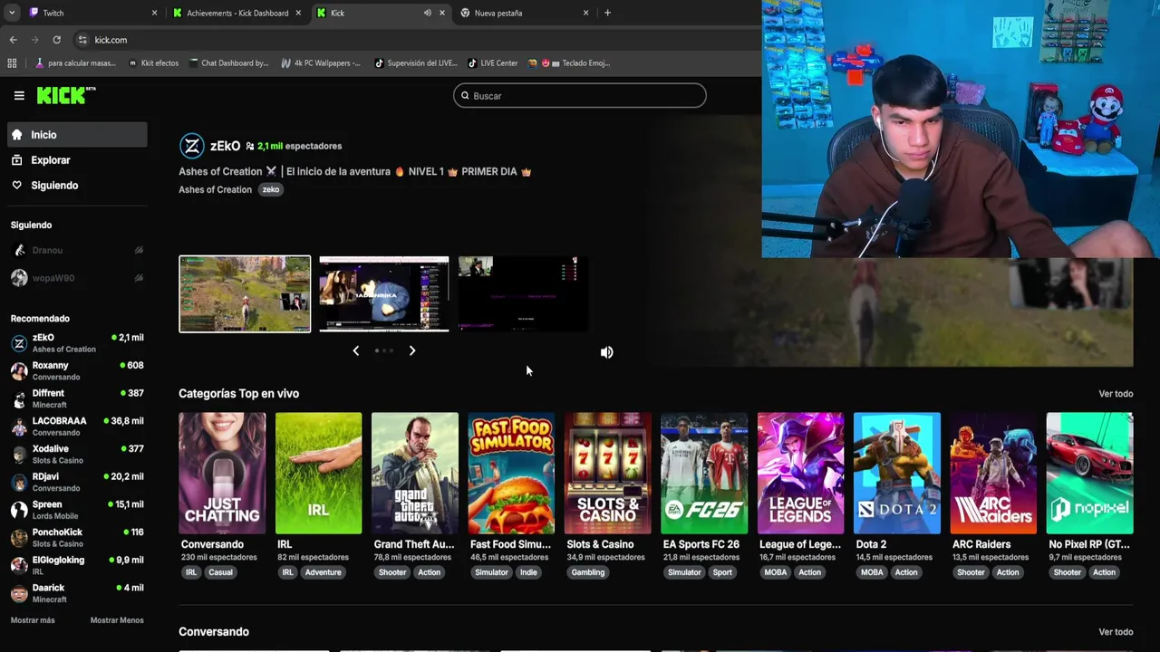Open LIVE Center bookmark
Viewport: 1160px width, 652px height.
[x=493, y=63]
